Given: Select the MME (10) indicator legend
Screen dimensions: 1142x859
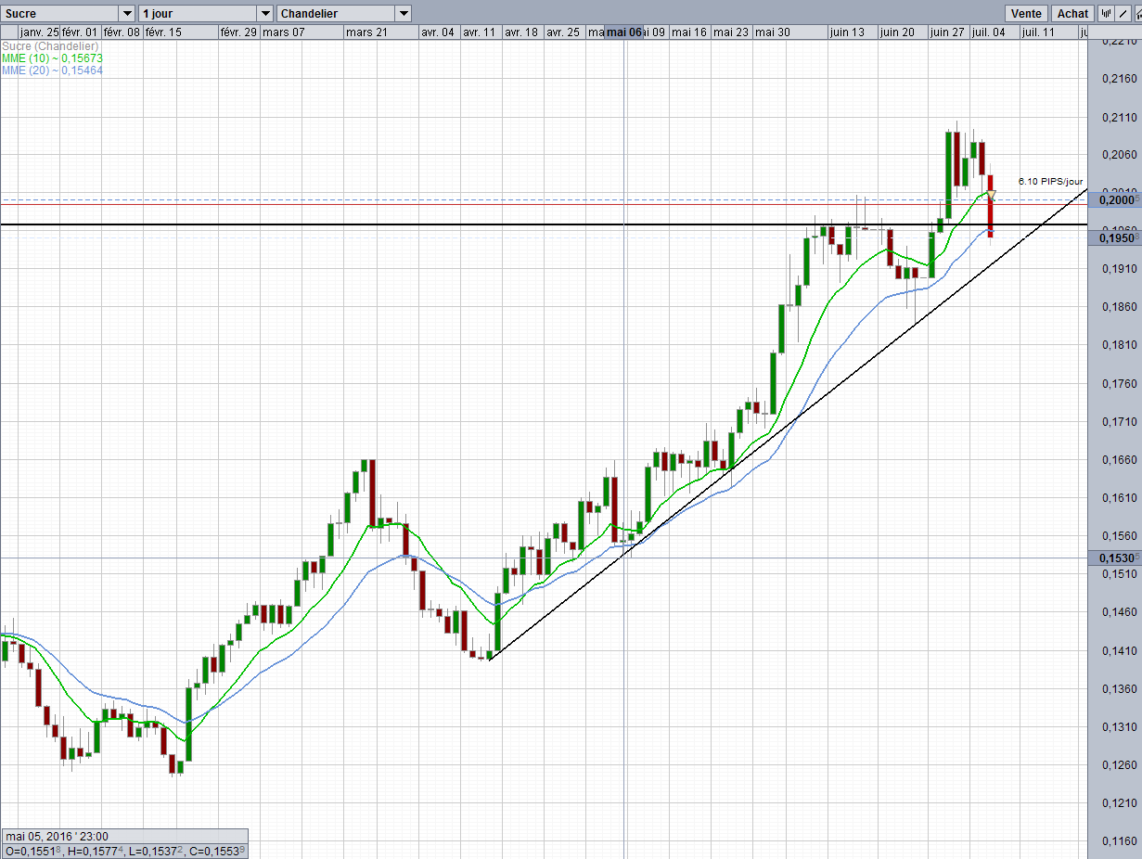Looking at the screenshot, I should point(52,58).
